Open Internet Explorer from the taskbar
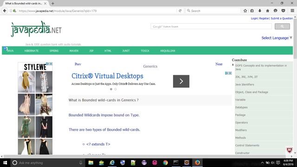297x167 pixels. click(x=112, y=163)
